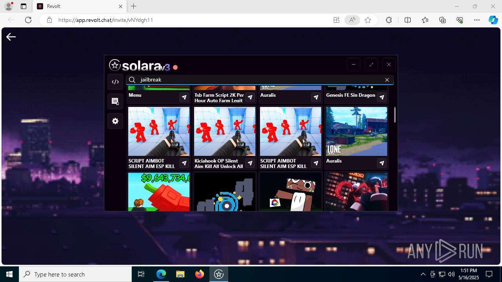This screenshot has height=282, width=502.
Task: Open Copilot sidebar
Action: [493, 20]
